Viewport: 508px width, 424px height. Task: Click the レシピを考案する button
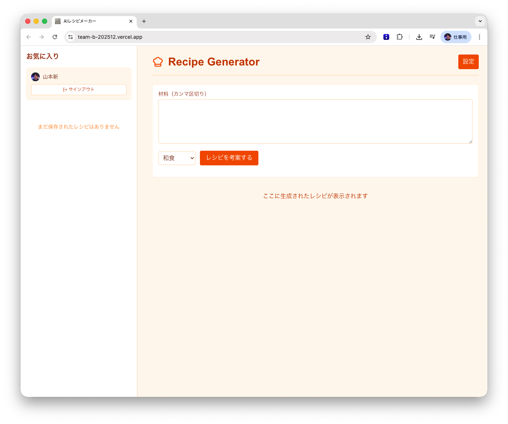(229, 158)
